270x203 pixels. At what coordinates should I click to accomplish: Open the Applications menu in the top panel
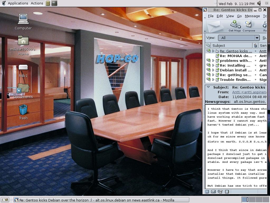pos(18,3)
